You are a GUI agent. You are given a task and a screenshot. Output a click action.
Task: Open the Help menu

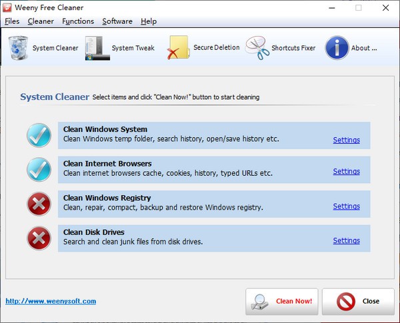[149, 21]
